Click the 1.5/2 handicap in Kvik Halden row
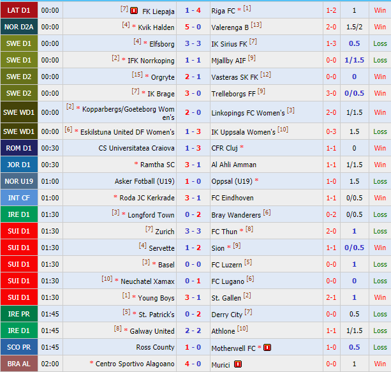Screen dimensions: 391x372 coord(354,27)
